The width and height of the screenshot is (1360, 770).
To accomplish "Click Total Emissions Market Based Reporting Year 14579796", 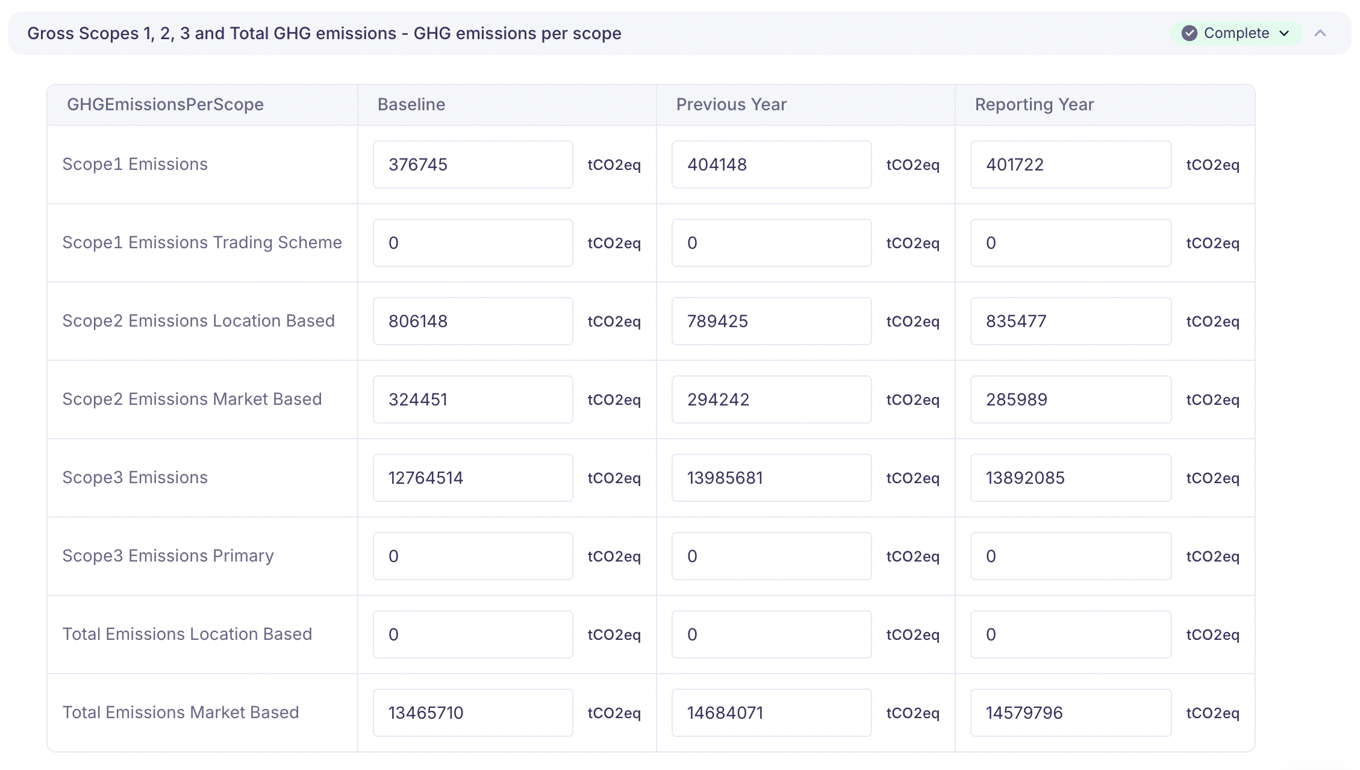I will pyautogui.click(x=1070, y=713).
